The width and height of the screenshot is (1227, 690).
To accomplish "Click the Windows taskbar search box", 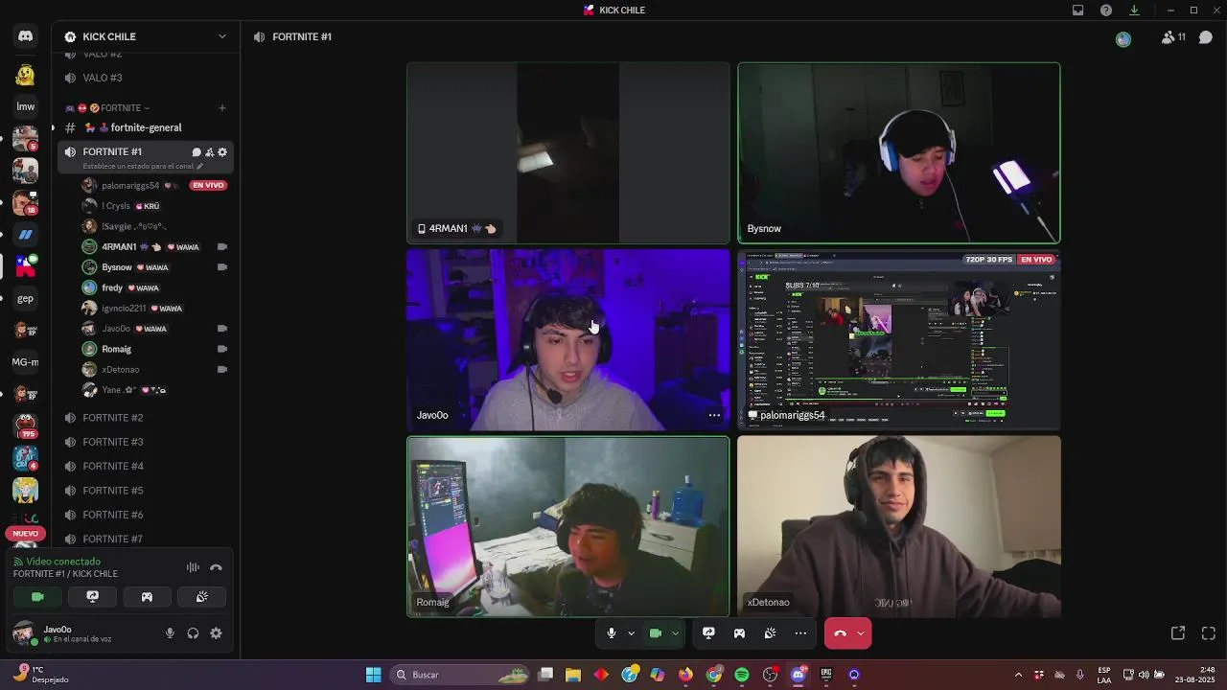I will pos(460,675).
